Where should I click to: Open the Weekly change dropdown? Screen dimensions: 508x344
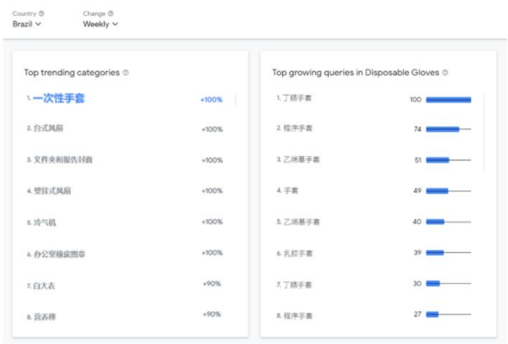100,24
